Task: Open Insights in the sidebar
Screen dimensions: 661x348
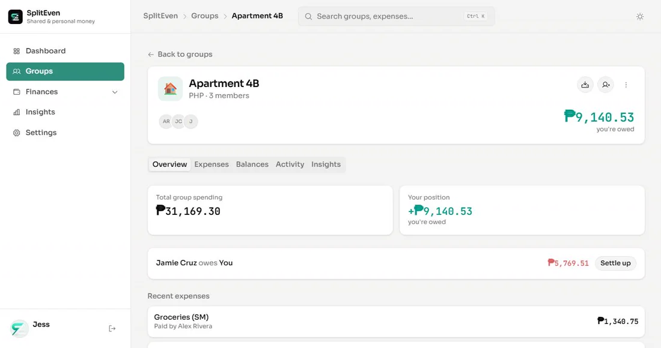Action: coord(65,112)
